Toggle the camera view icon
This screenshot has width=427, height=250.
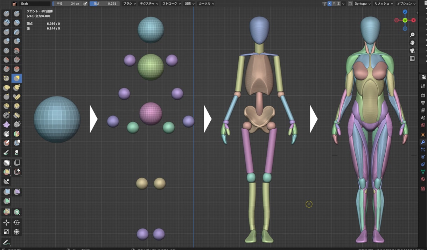(412, 51)
